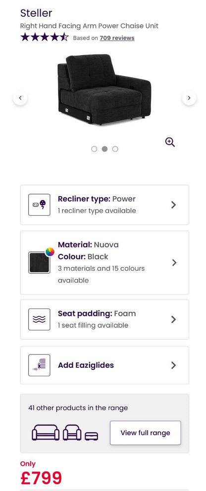Open the 709 reviews link

point(117,38)
